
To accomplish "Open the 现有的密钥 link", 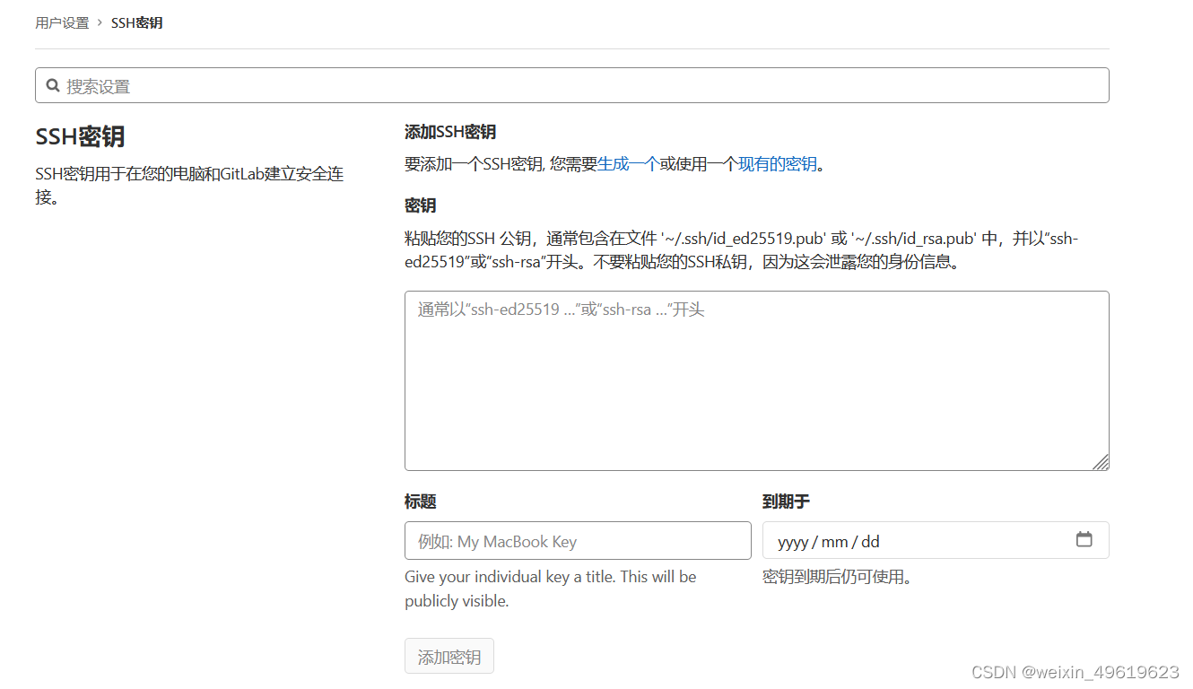I will (777, 164).
